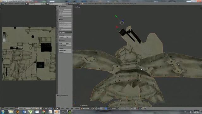202x114 pixels.
Task: Open the 3D viewport editor type selector
Action: click(58, 108)
